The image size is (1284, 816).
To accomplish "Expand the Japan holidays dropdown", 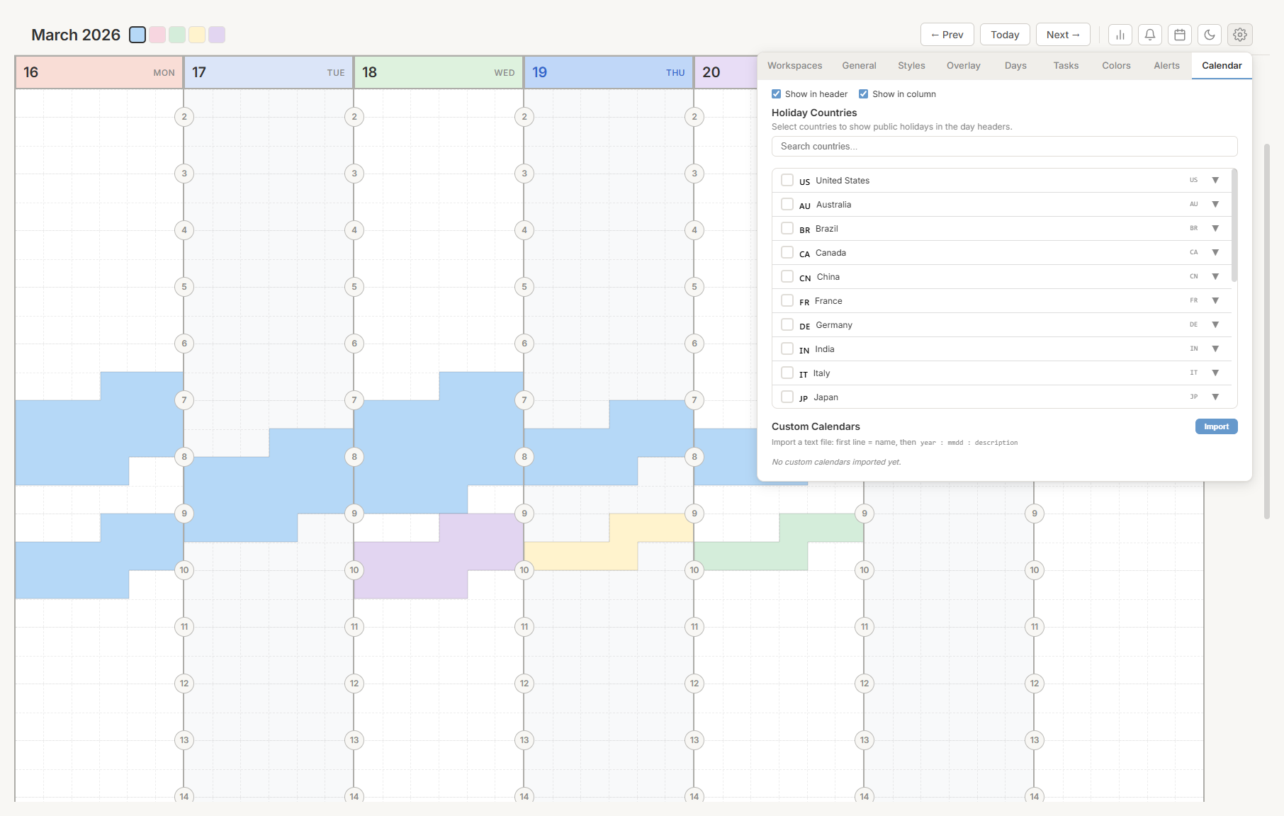I will 1215,397.
